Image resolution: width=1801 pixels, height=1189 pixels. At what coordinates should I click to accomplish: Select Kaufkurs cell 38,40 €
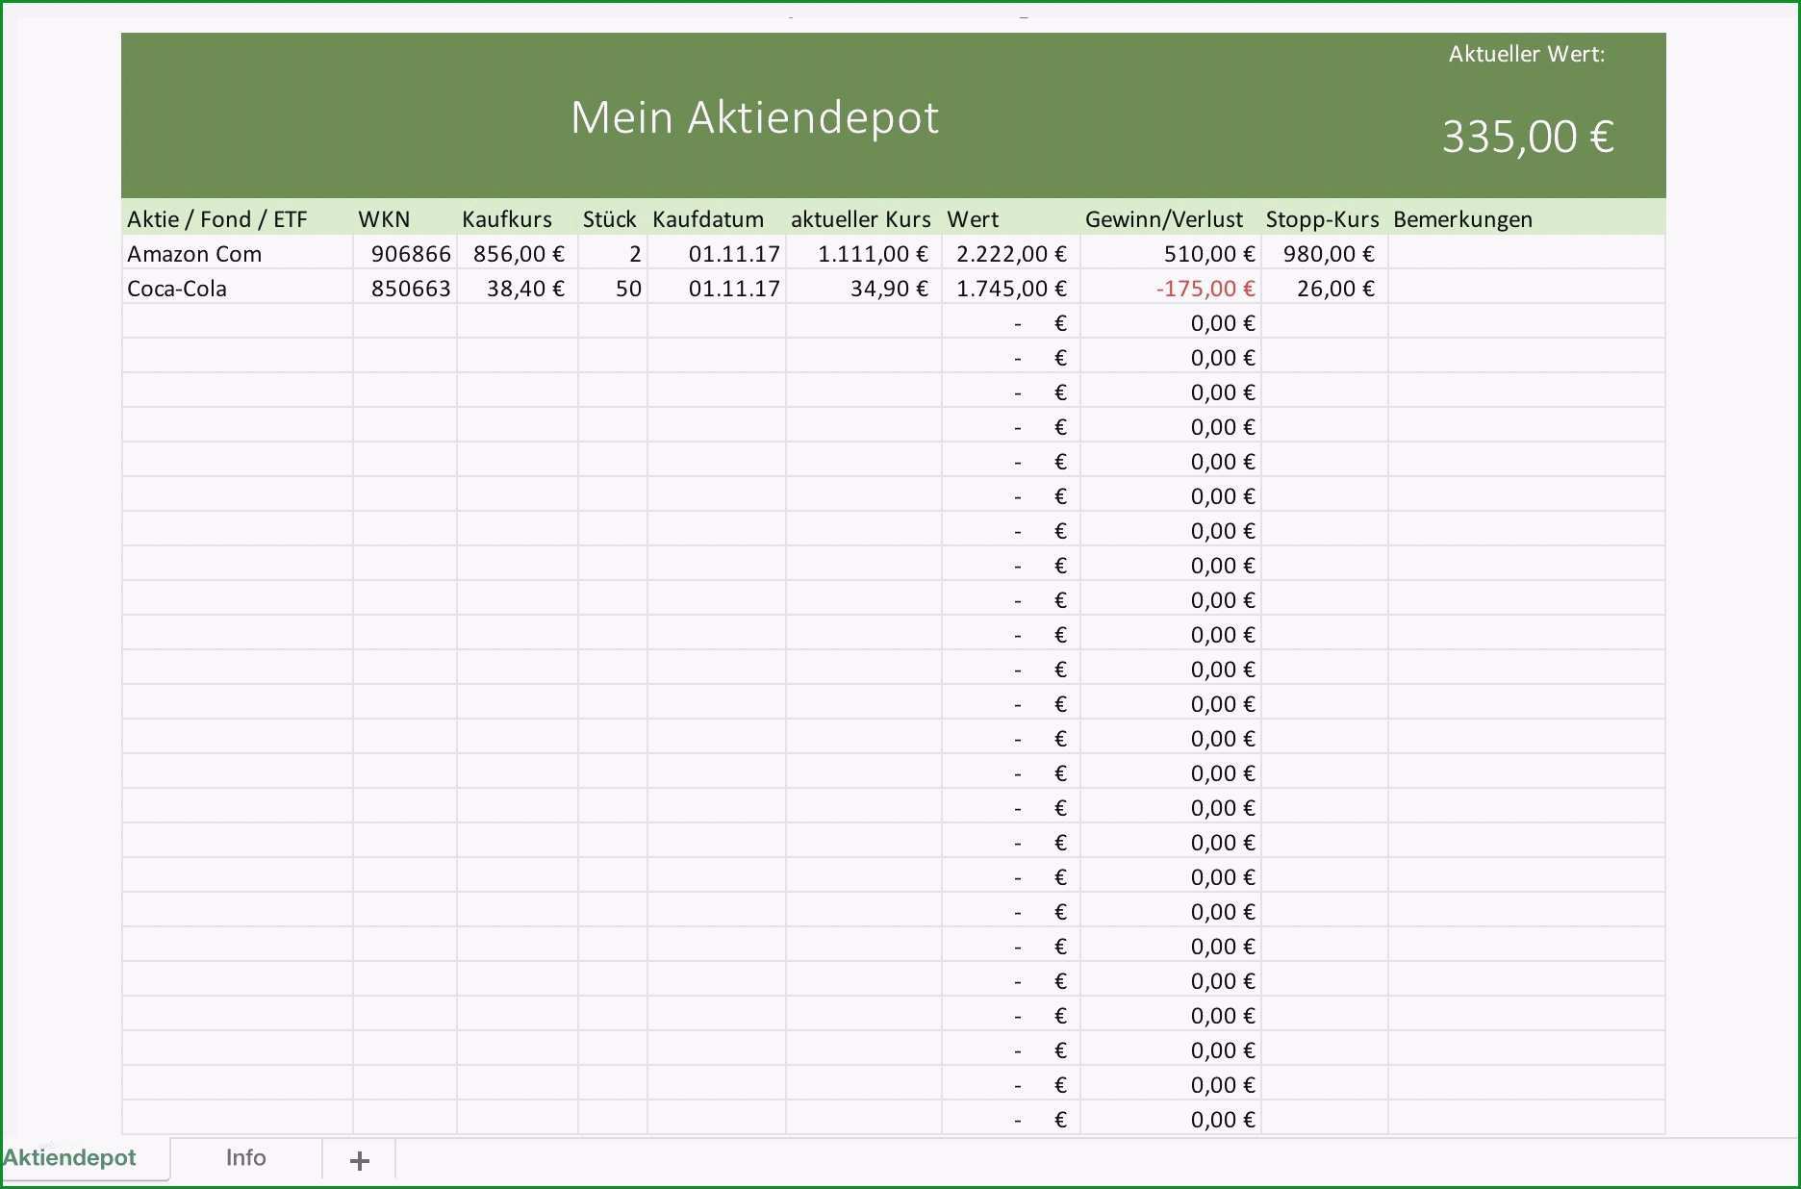point(517,288)
